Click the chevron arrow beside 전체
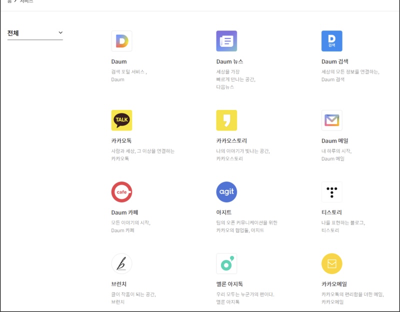 pyautogui.click(x=60, y=32)
